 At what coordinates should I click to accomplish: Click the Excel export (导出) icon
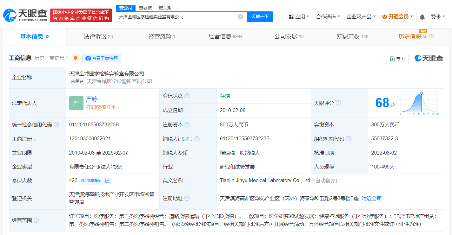pos(397,59)
